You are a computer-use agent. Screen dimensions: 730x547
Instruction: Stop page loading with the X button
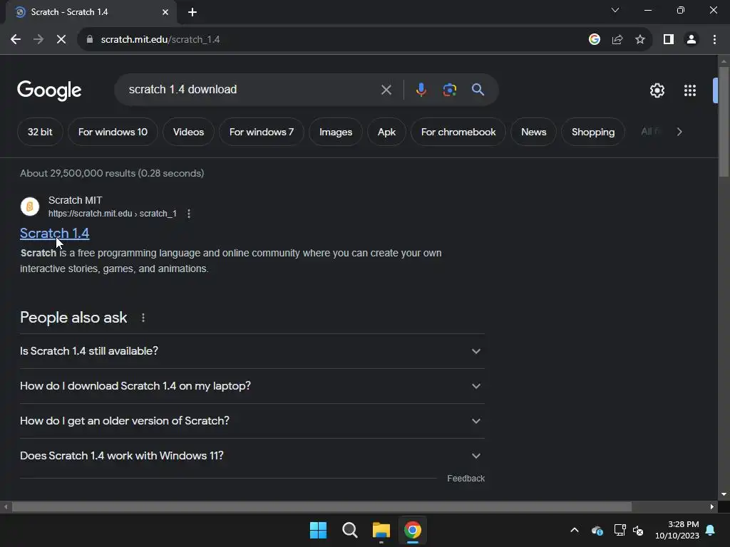tap(61, 40)
